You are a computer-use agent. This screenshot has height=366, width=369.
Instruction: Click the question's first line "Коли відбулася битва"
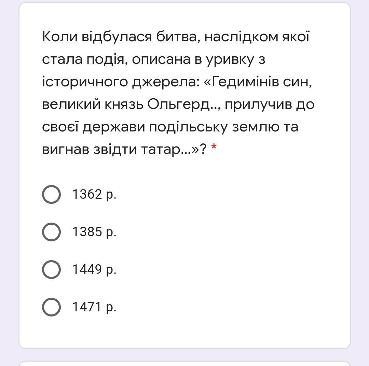coord(120,37)
